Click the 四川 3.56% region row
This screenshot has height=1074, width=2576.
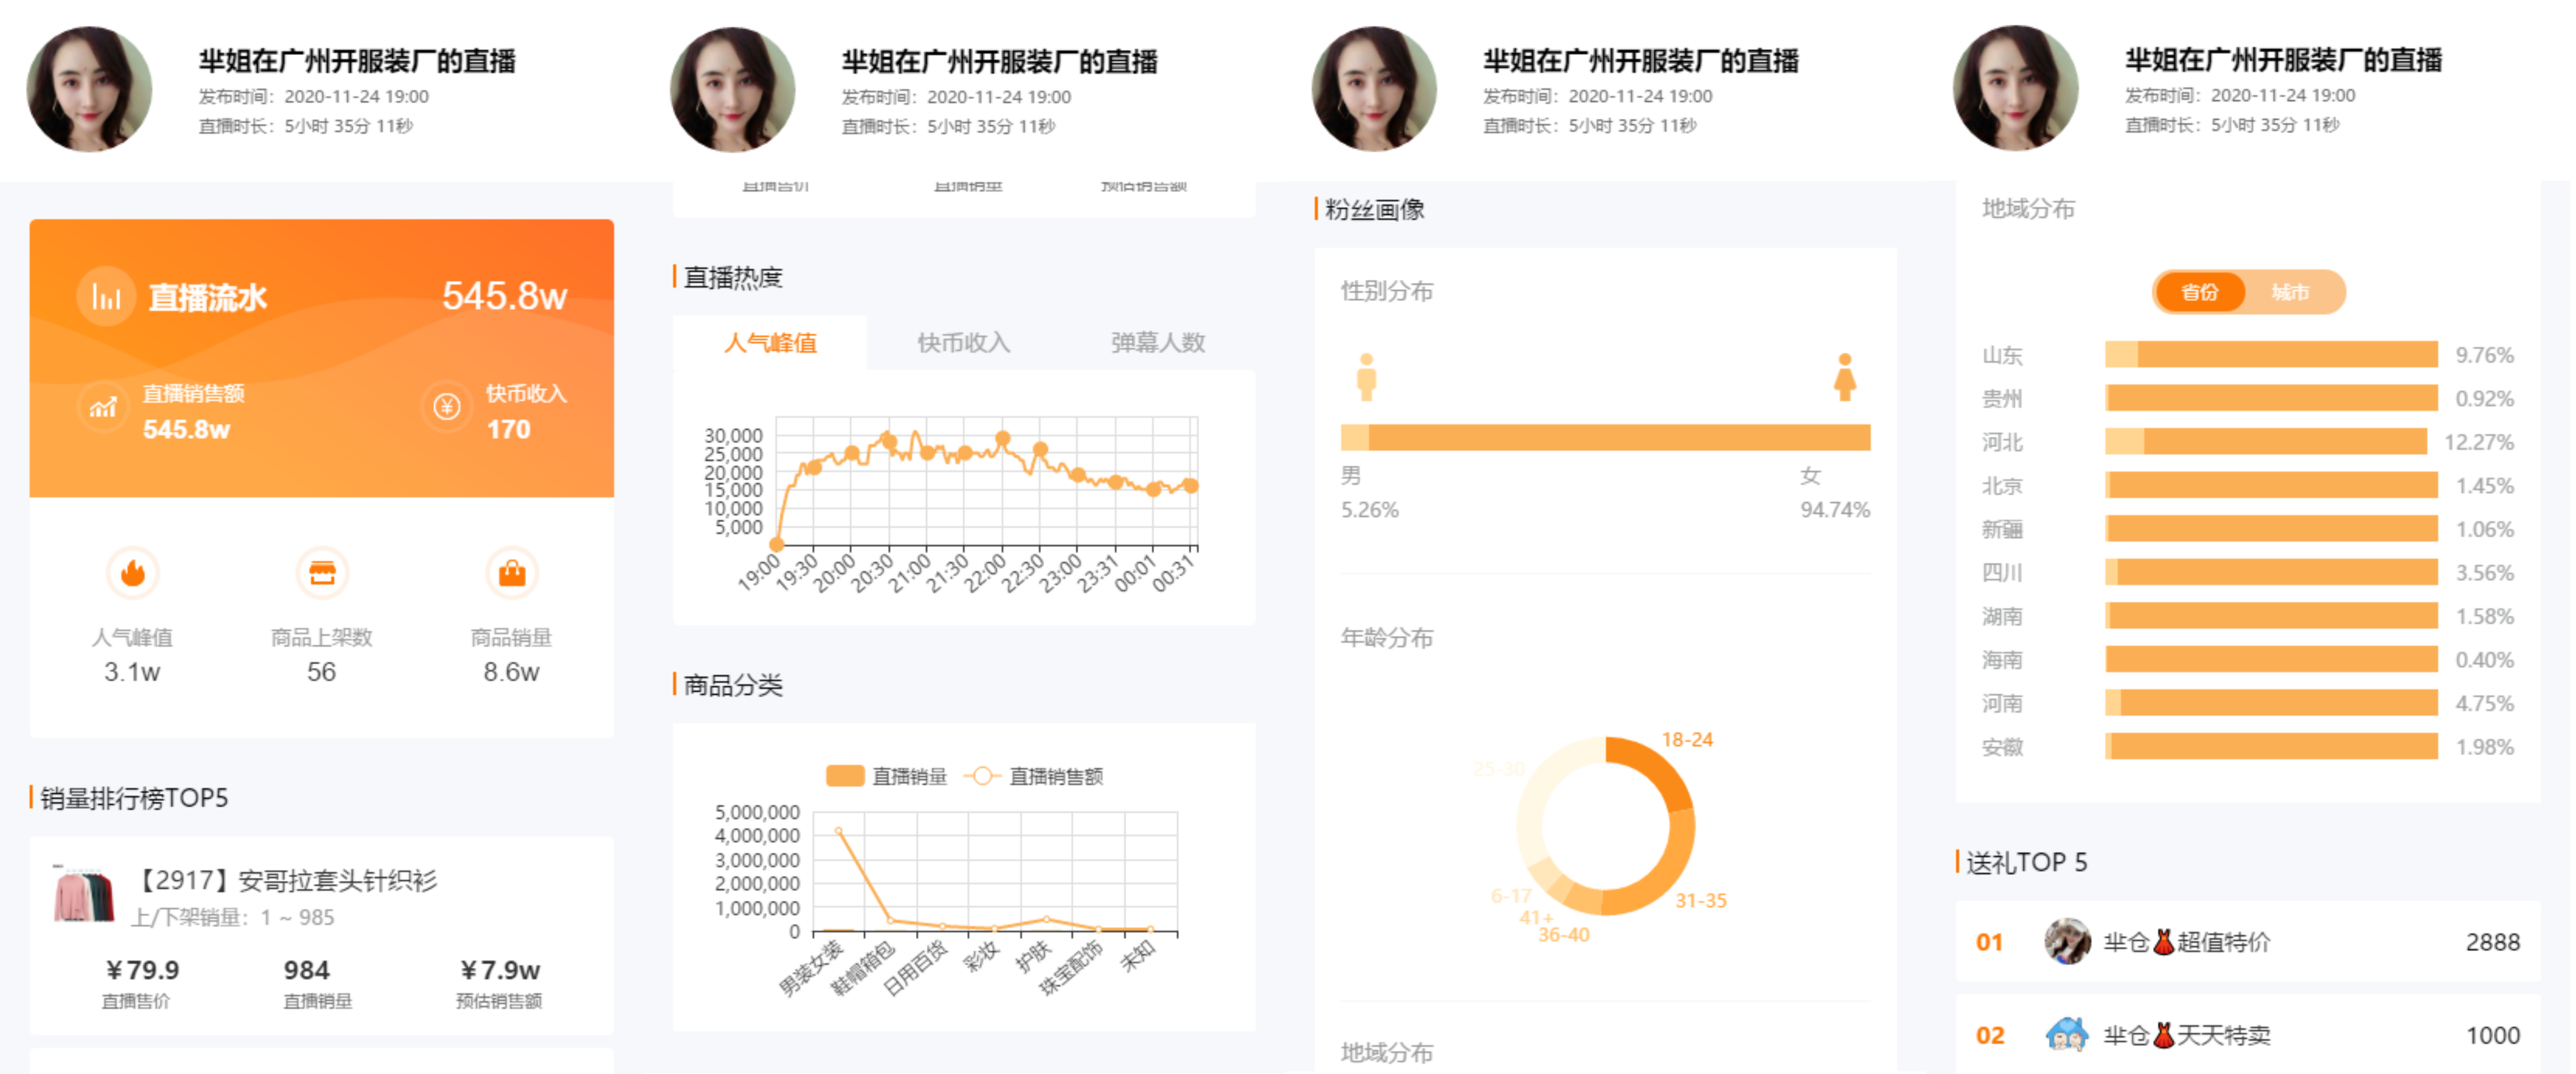(x=2248, y=572)
